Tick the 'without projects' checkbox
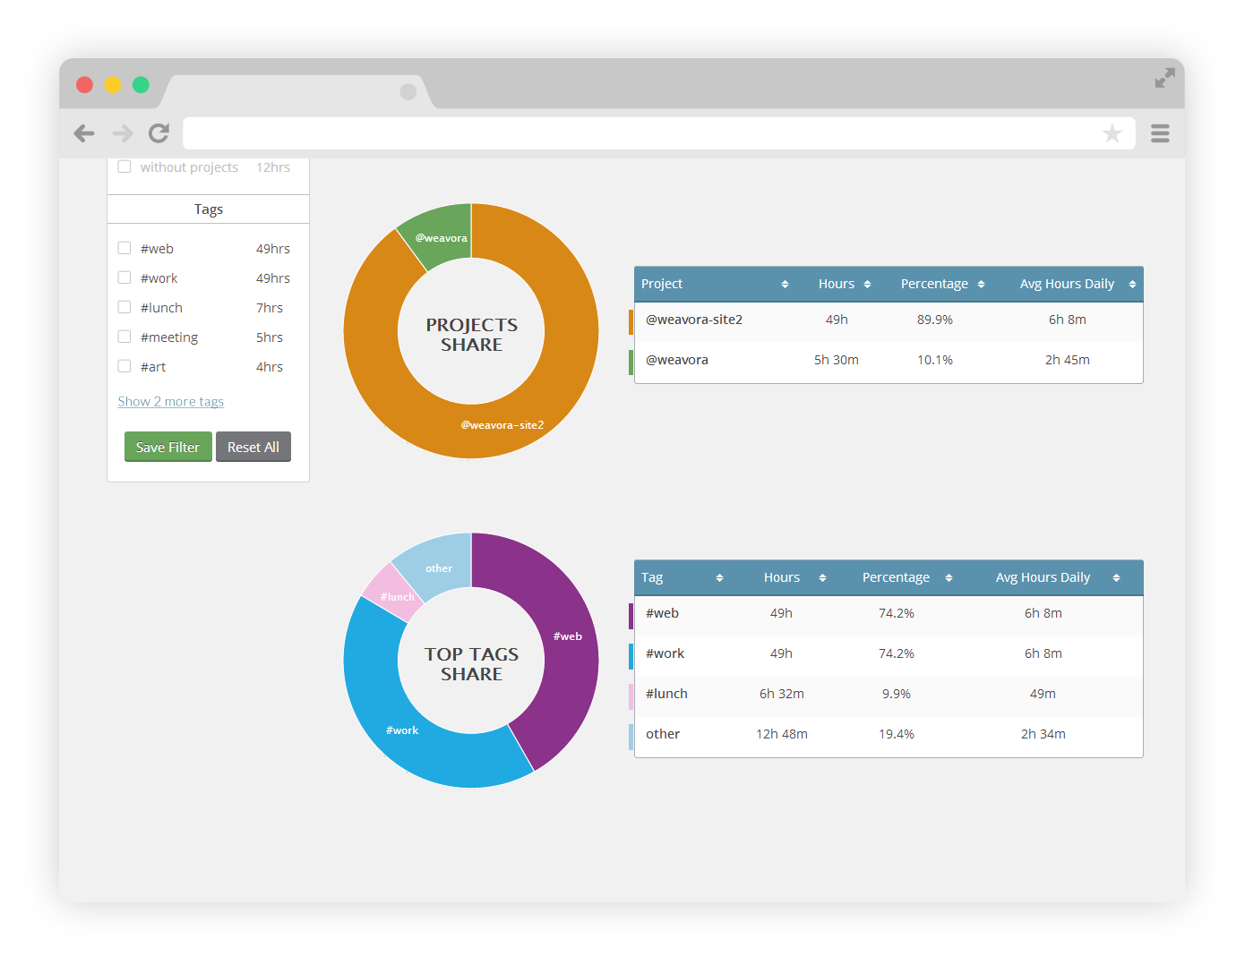Viewport: 1245px width, 956px height. tap(124, 166)
